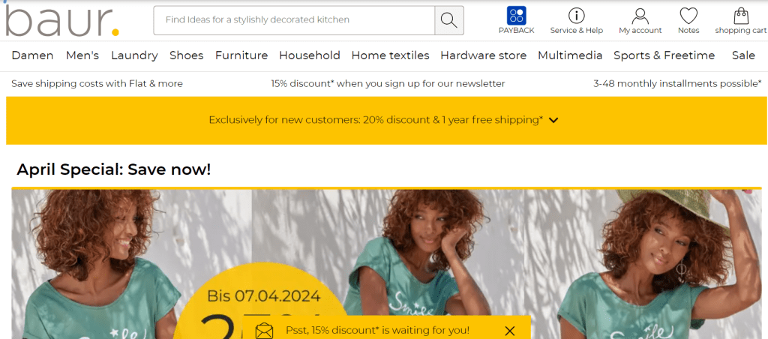Open the Sports & Freetime category

coord(664,55)
